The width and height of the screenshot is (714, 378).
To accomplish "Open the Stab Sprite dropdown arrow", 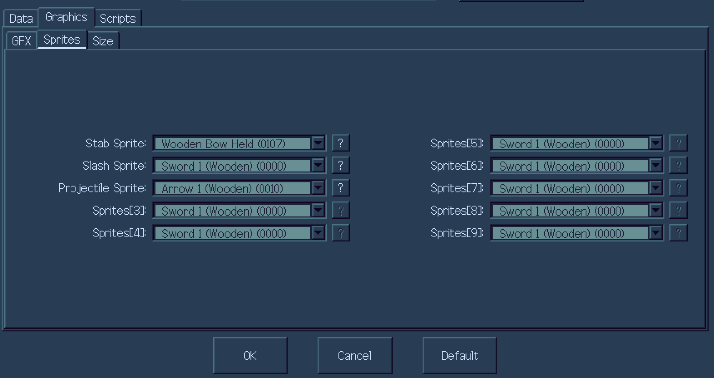I will tap(318, 143).
